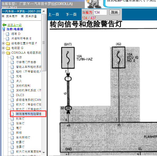The height and width of the screenshot is (156, 157).
Task: Select 转向信号和危险警告 tree item
Action: [x=29, y=114]
